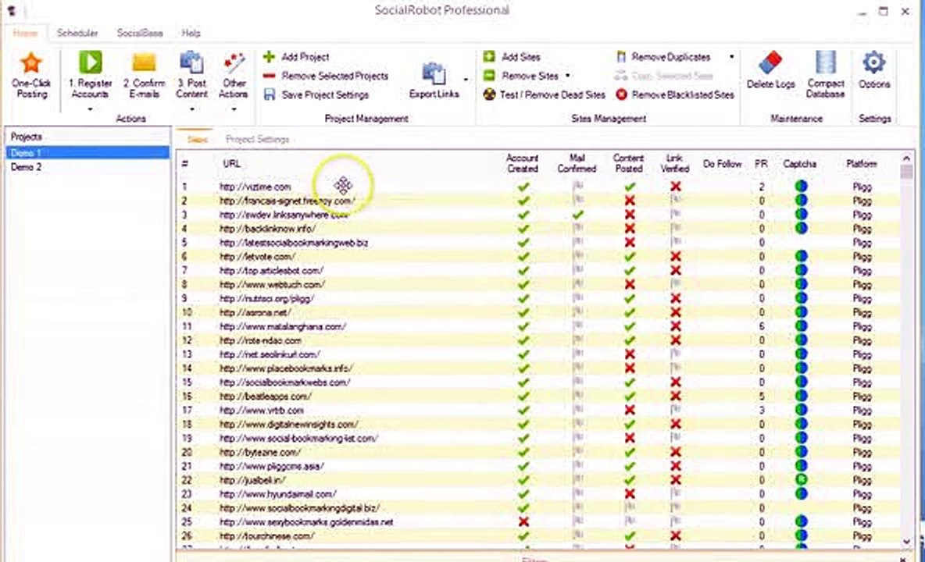925x562 pixels.
Task: Select row http://backlinknow.info/
Action: [538, 229]
